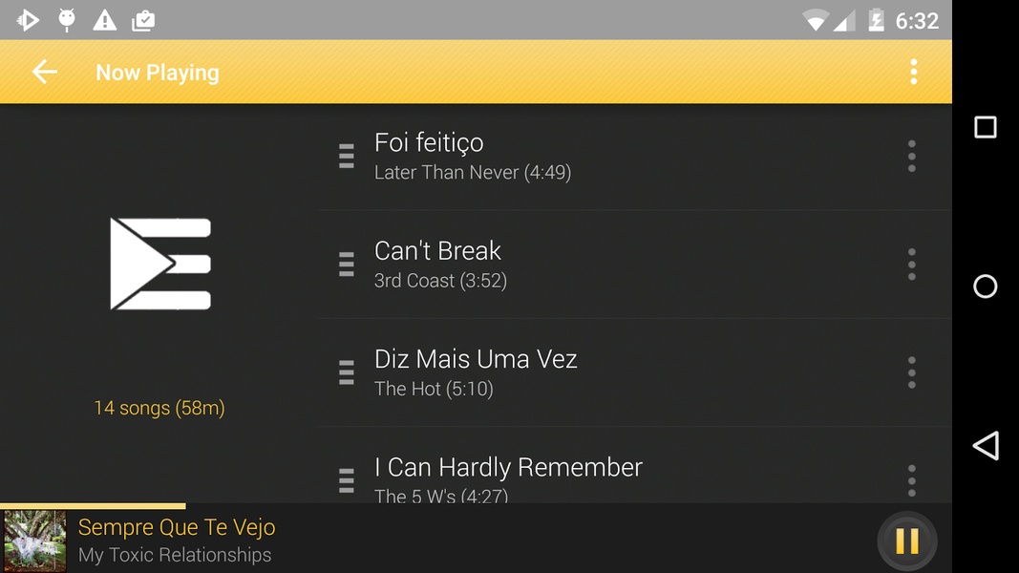Open the three-dot menu for Diz Mais Uma Vez

click(x=912, y=372)
